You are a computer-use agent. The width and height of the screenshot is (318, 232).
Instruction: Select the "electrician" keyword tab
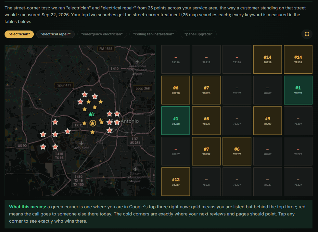click(19, 34)
